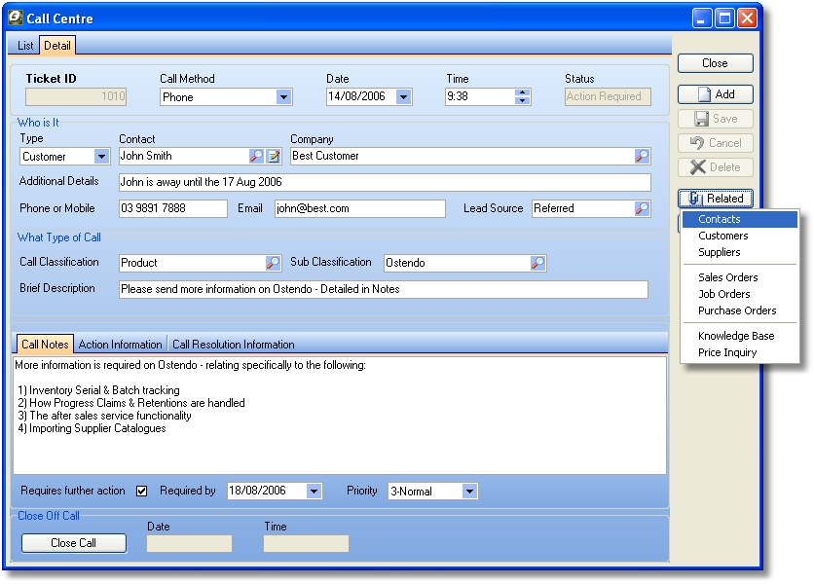This screenshot has width=814, height=584.
Task: Click the Related button
Action: point(716,199)
